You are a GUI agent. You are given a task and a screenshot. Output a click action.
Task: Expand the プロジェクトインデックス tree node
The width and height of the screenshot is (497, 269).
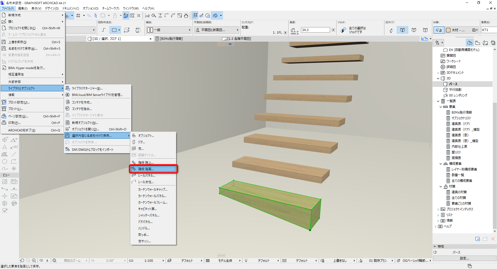tap(438, 209)
